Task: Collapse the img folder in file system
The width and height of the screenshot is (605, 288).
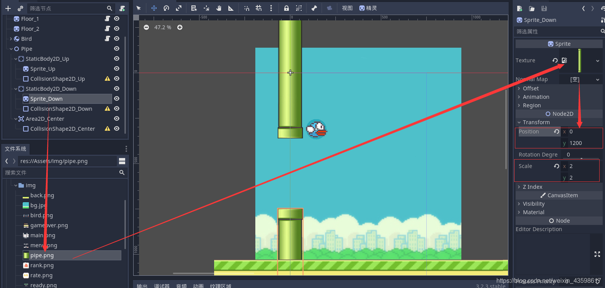Action: pyautogui.click(x=16, y=185)
